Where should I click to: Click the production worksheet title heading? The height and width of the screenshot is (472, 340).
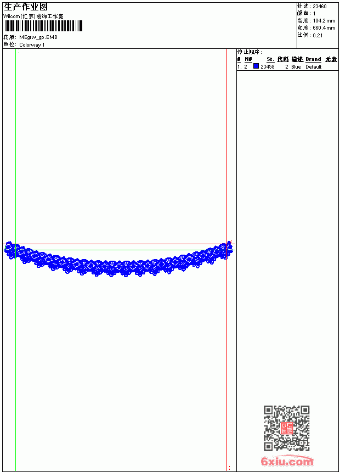[26, 7]
